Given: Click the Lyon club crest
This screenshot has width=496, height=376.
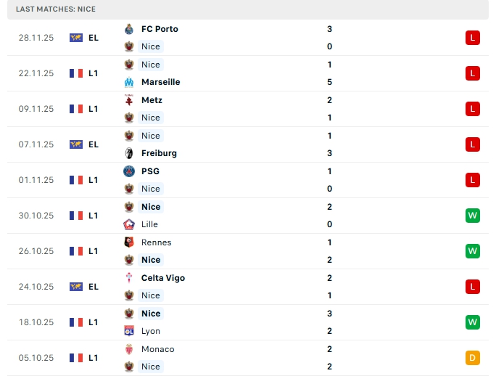Looking at the screenshot, I should click(129, 331).
